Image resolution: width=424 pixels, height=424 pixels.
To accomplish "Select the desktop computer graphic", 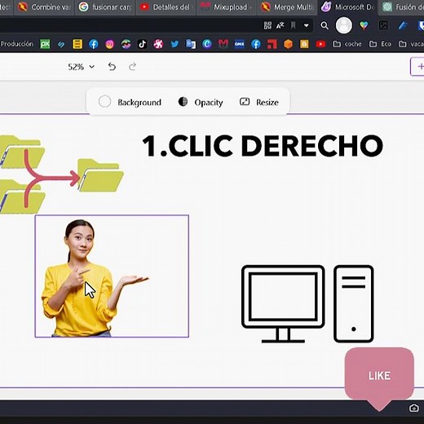I will coord(307,304).
